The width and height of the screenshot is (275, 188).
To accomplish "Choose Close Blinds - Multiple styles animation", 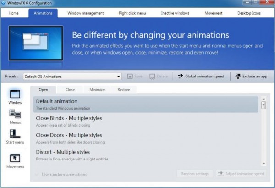I will click(146, 122).
